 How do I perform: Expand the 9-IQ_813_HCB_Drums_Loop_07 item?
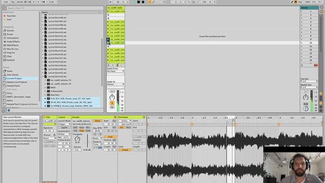[x=45, y=99]
